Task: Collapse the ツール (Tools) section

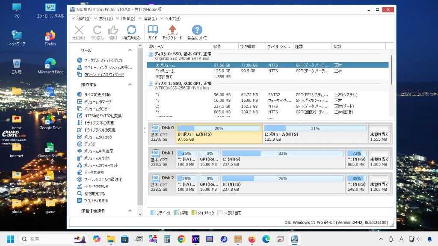Action: pyautogui.click(x=130, y=50)
